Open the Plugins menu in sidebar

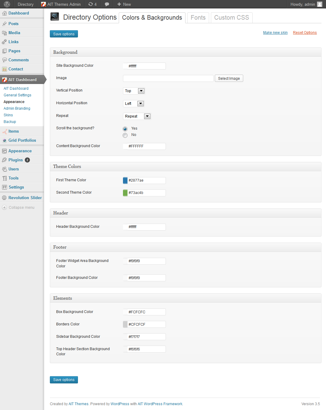coord(16,160)
